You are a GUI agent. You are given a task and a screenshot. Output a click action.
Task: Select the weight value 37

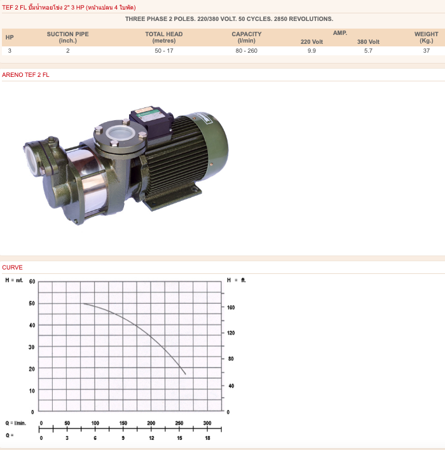[427, 51]
